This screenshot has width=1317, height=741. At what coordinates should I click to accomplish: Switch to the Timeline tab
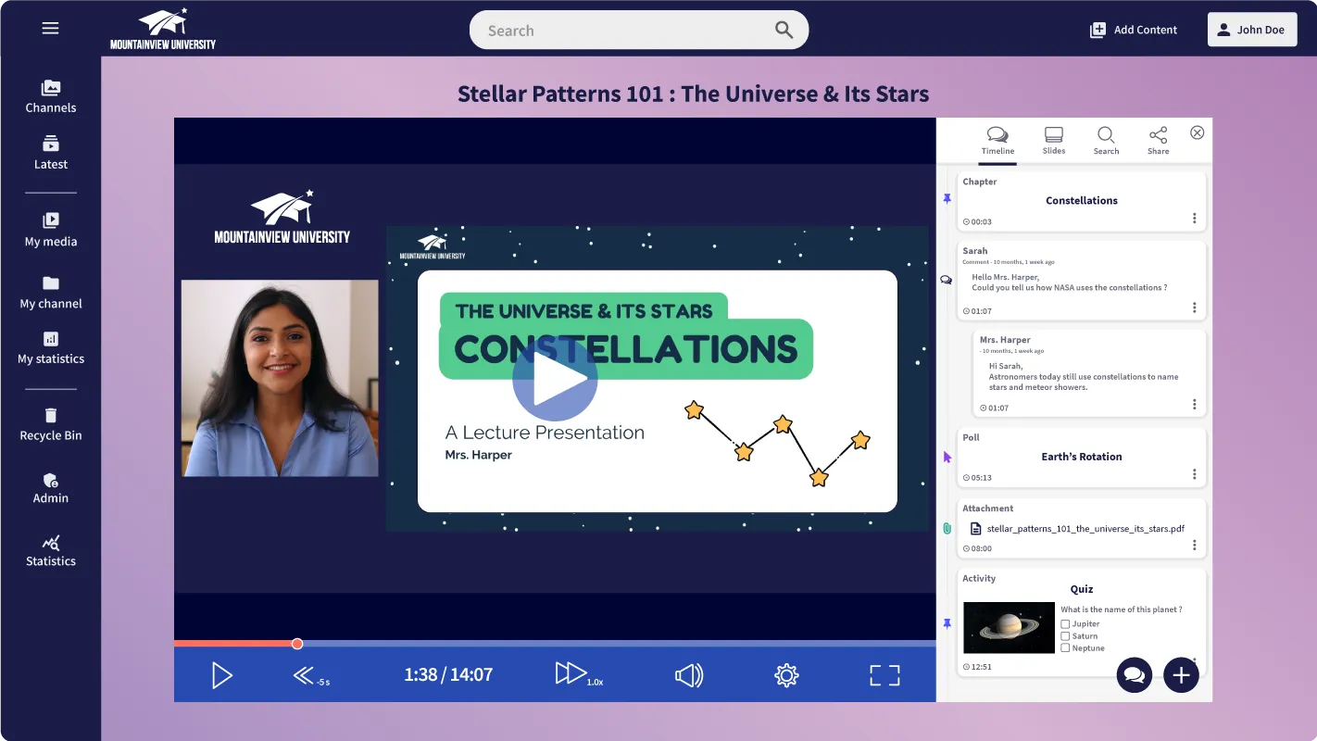pos(997,141)
